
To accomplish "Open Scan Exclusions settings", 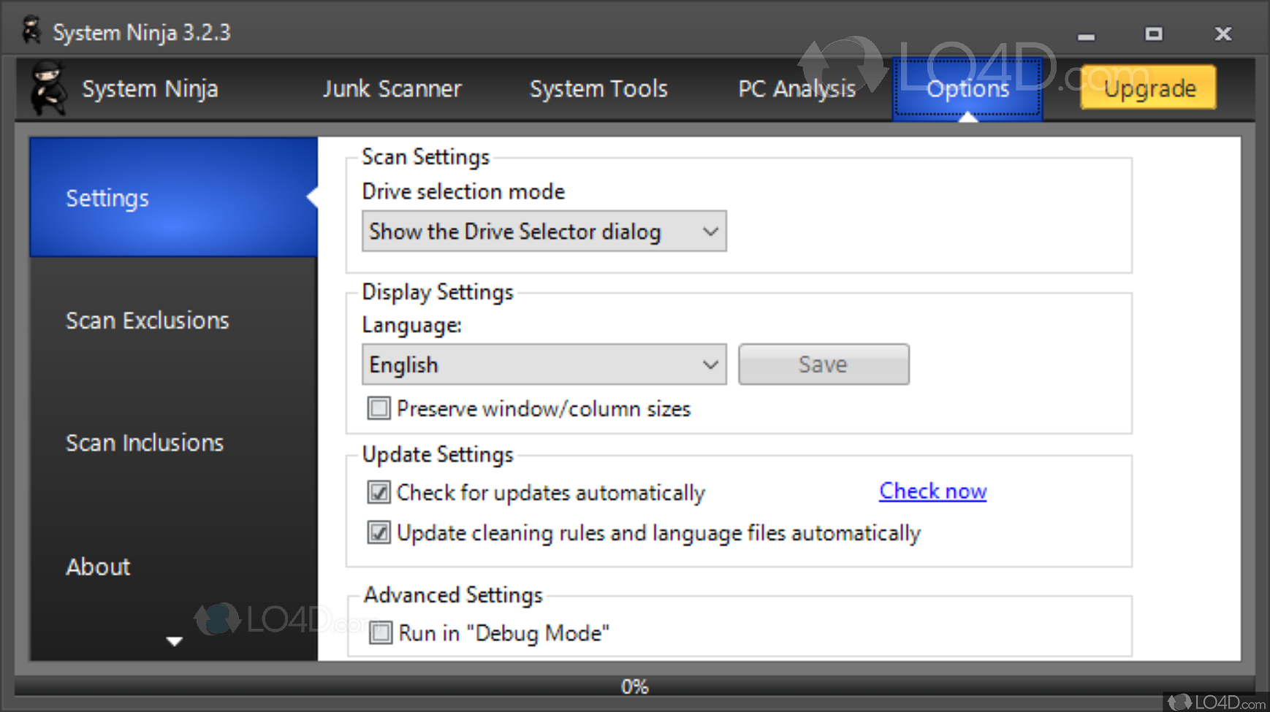I will tap(148, 320).
